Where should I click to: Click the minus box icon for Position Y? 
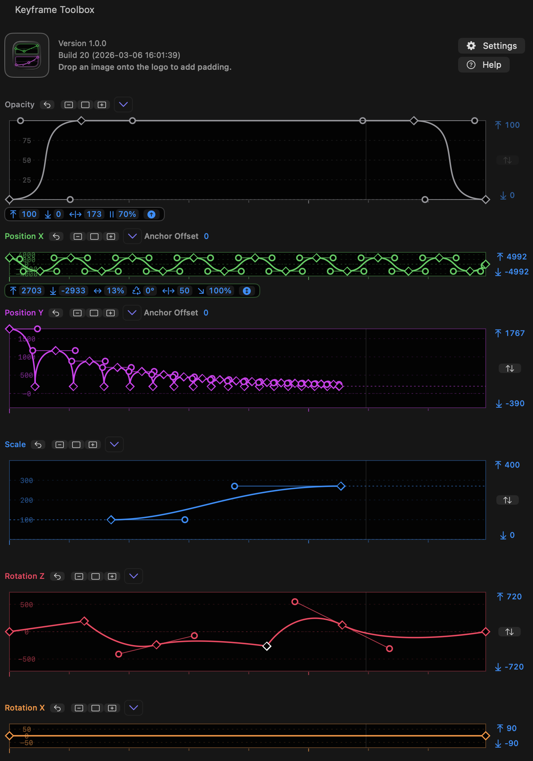click(77, 313)
